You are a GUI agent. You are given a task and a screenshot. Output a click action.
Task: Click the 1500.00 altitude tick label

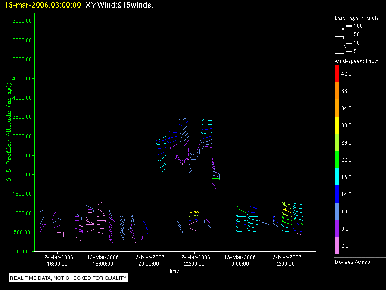22,194
